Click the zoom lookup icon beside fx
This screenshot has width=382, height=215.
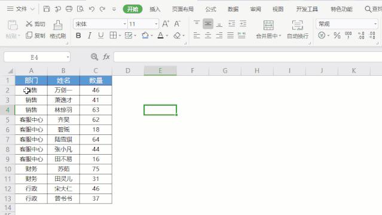click(x=94, y=57)
